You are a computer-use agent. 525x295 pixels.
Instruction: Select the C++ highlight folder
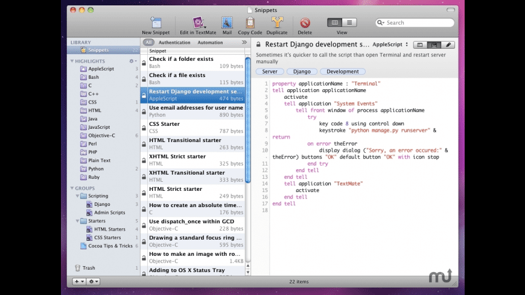click(93, 94)
